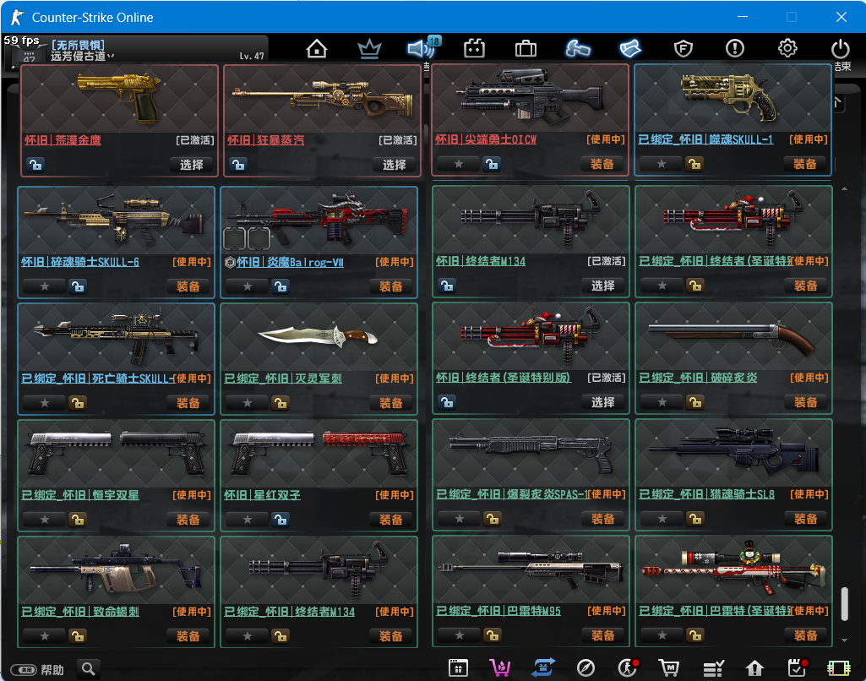This screenshot has height=681, width=866.
Task: Click 选择 for 怀旧|荒漠金鹰
Action: coord(191,165)
